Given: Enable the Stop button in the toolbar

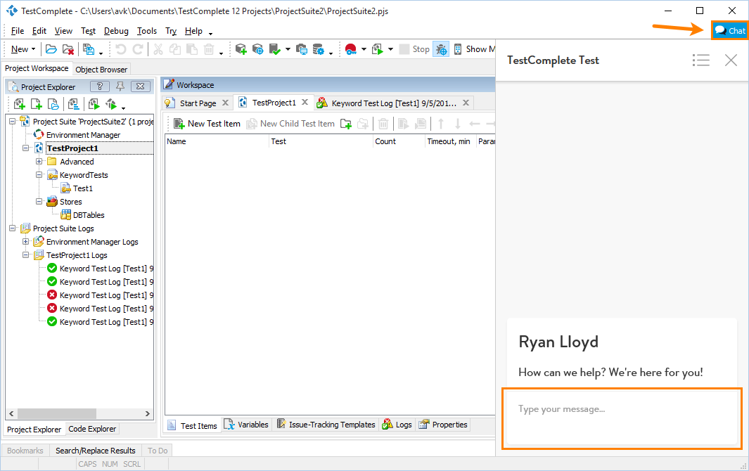Looking at the screenshot, I should (x=415, y=49).
